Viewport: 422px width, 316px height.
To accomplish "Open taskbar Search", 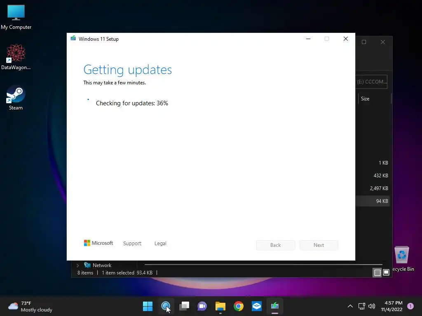I will tap(166, 306).
